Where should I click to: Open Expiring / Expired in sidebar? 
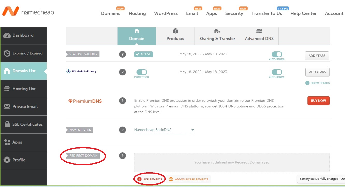coord(23,53)
